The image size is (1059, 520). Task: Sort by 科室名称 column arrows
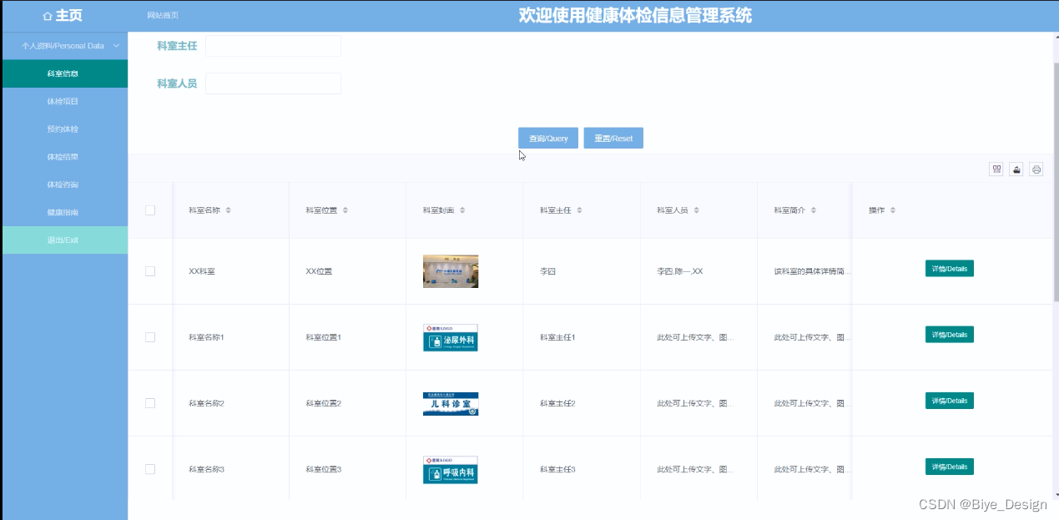(x=229, y=210)
